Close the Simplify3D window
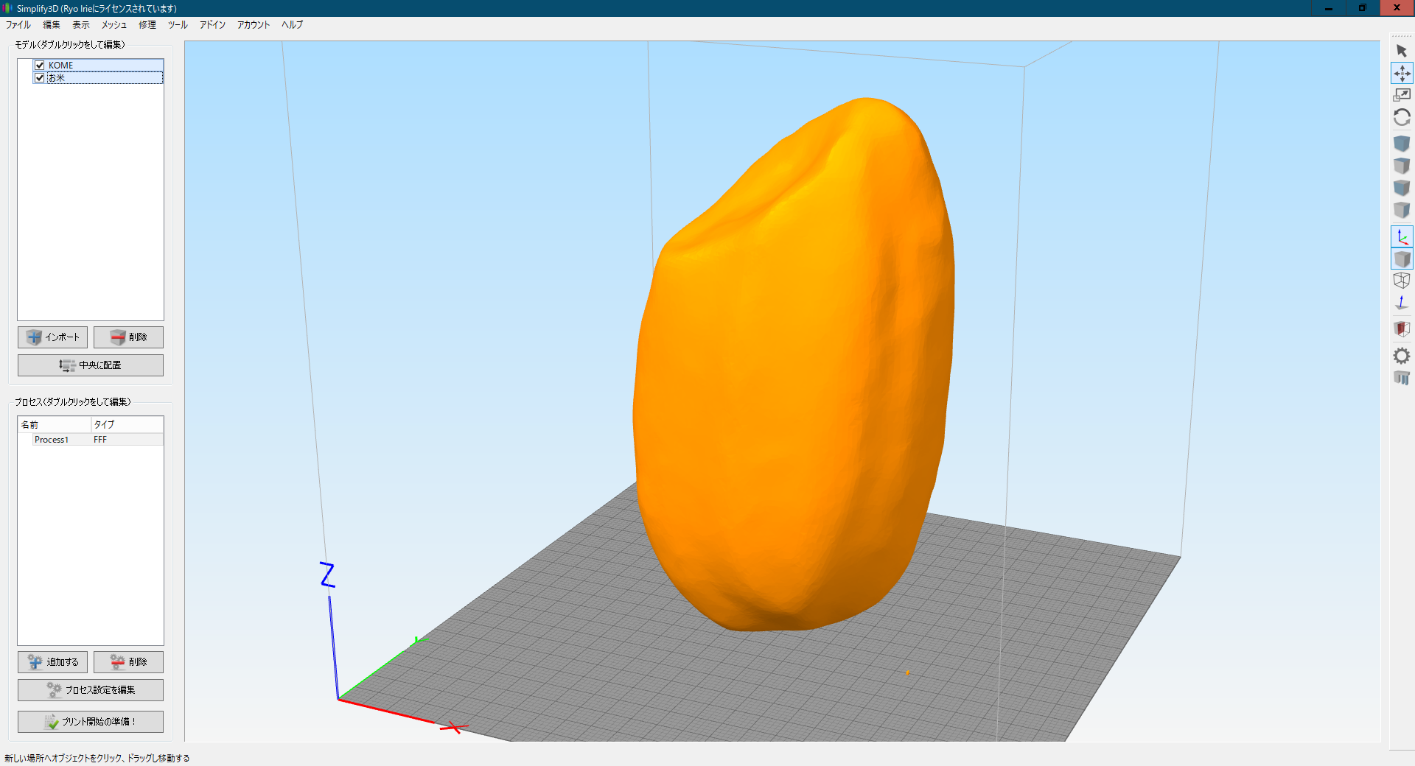This screenshot has height=766, width=1415. pyautogui.click(x=1397, y=8)
